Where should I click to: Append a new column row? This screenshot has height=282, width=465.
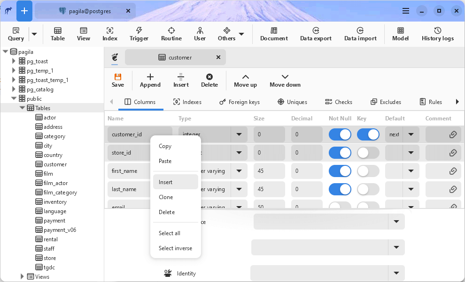(150, 80)
